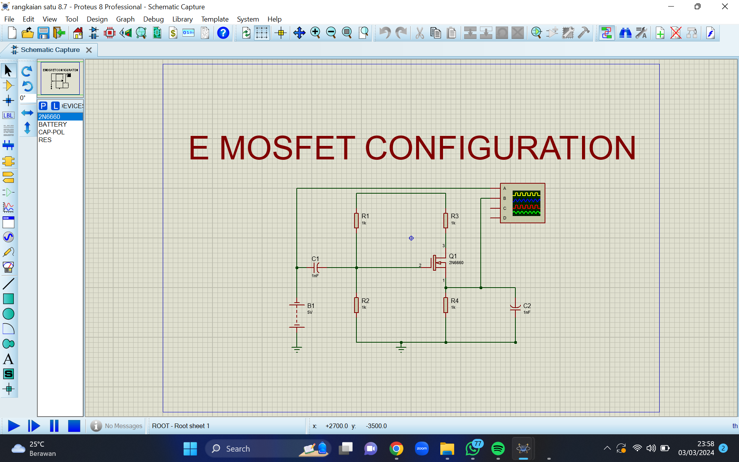
Task: Click the Zoom In toolbar icon
Action: (x=315, y=33)
